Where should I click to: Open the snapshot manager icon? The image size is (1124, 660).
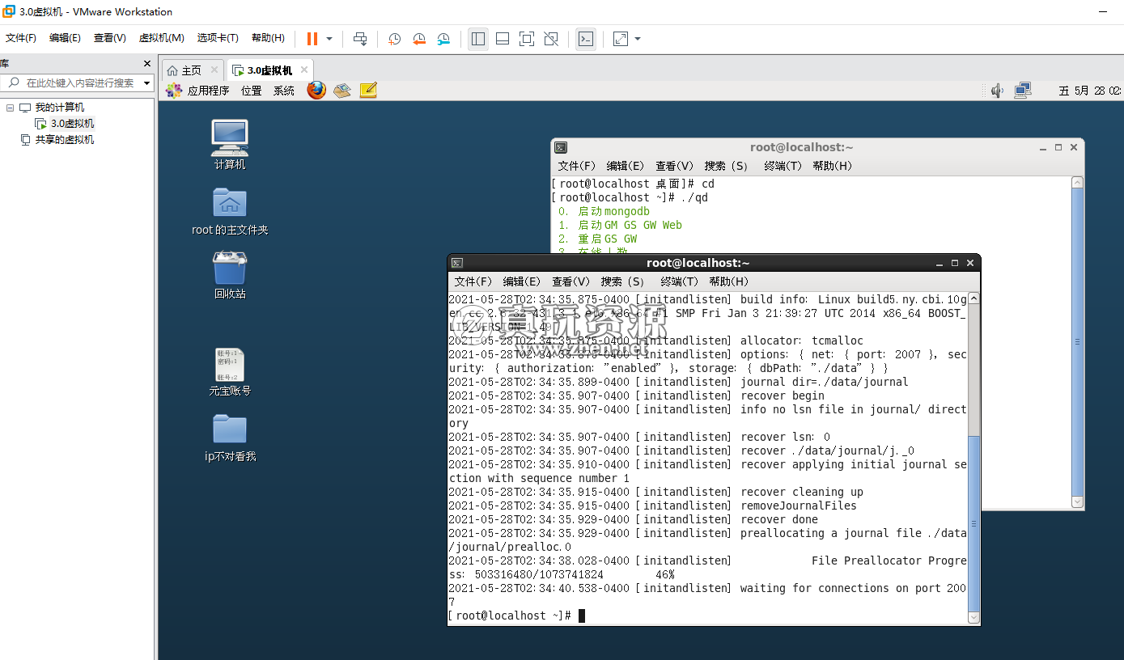click(443, 38)
